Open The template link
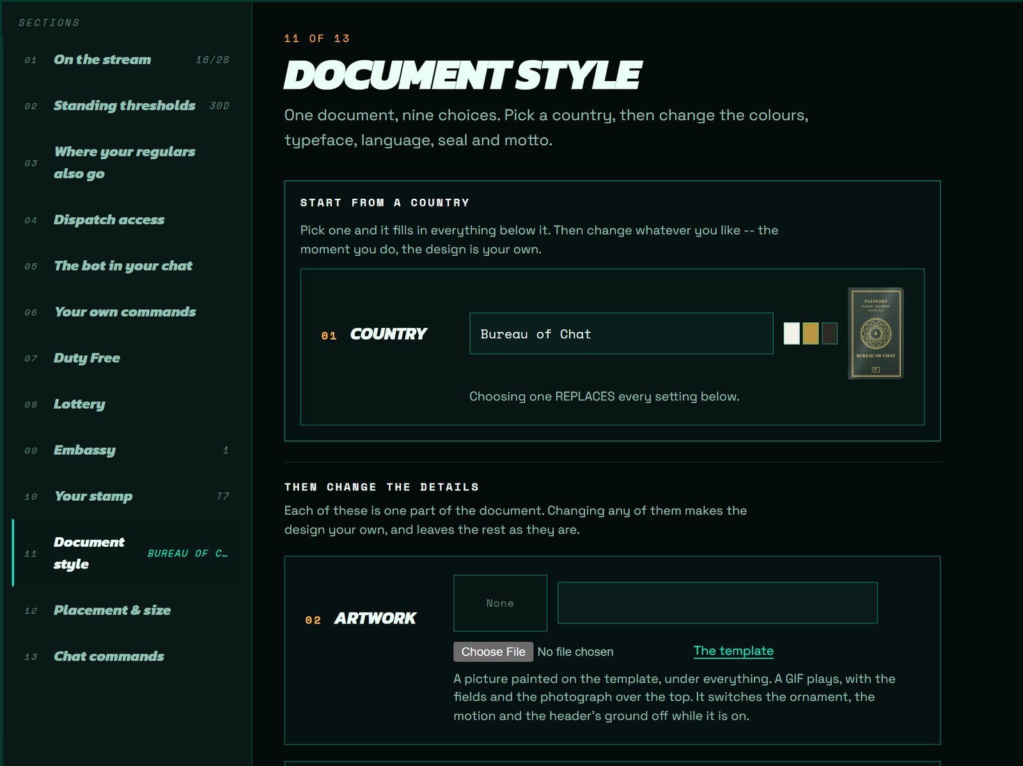 pyautogui.click(x=733, y=651)
